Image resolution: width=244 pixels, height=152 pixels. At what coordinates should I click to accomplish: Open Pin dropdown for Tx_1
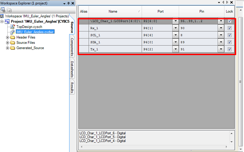coord(221,49)
